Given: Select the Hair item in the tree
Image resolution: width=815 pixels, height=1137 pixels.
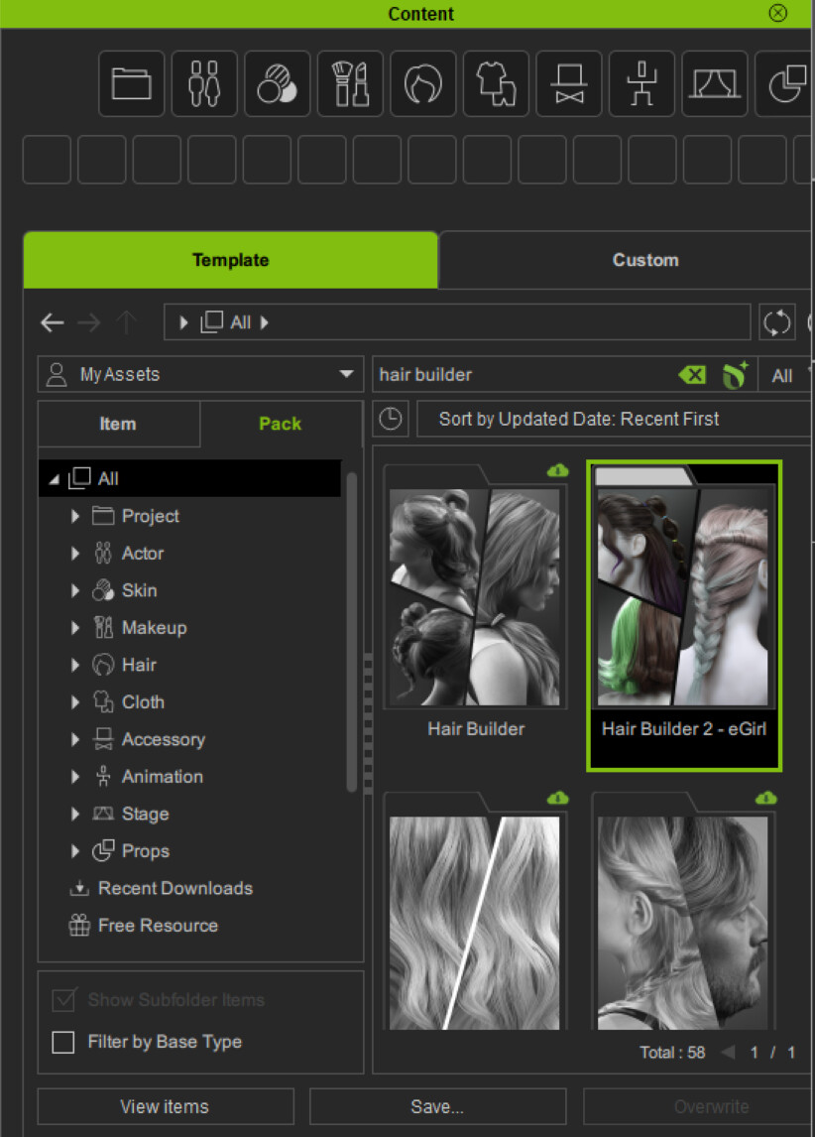Looking at the screenshot, I should [139, 665].
